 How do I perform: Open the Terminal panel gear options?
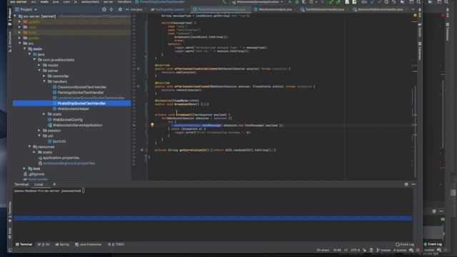point(406,184)
